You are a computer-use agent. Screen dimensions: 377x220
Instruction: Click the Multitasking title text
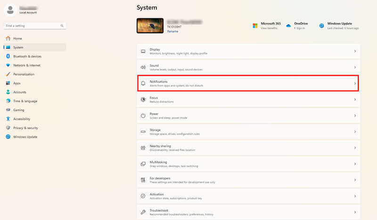click(x=158, y=162)
